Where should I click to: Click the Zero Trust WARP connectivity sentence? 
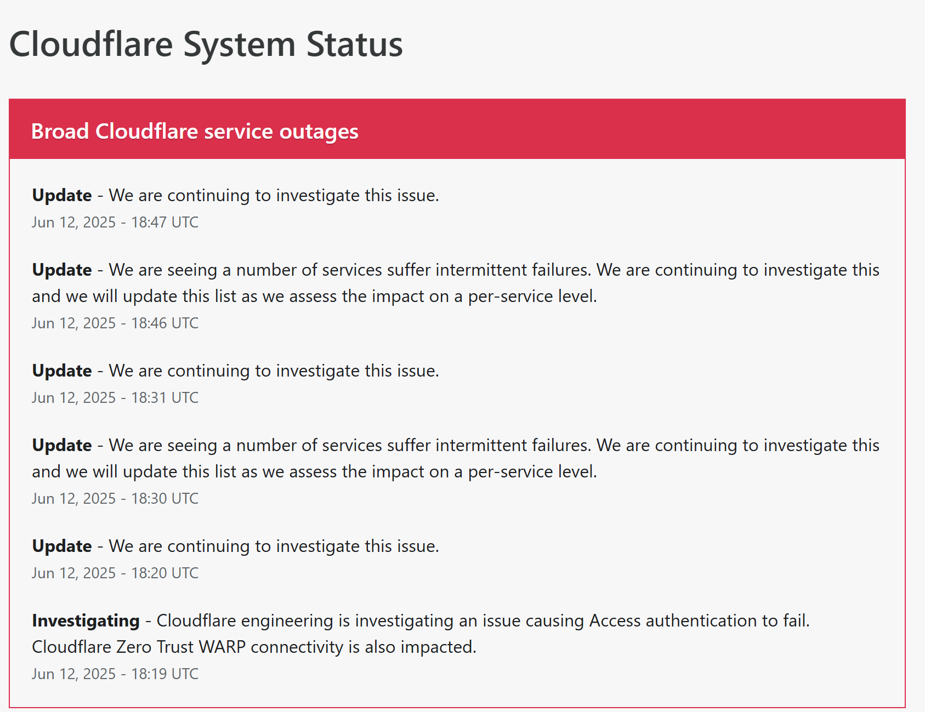coord(254,647)
